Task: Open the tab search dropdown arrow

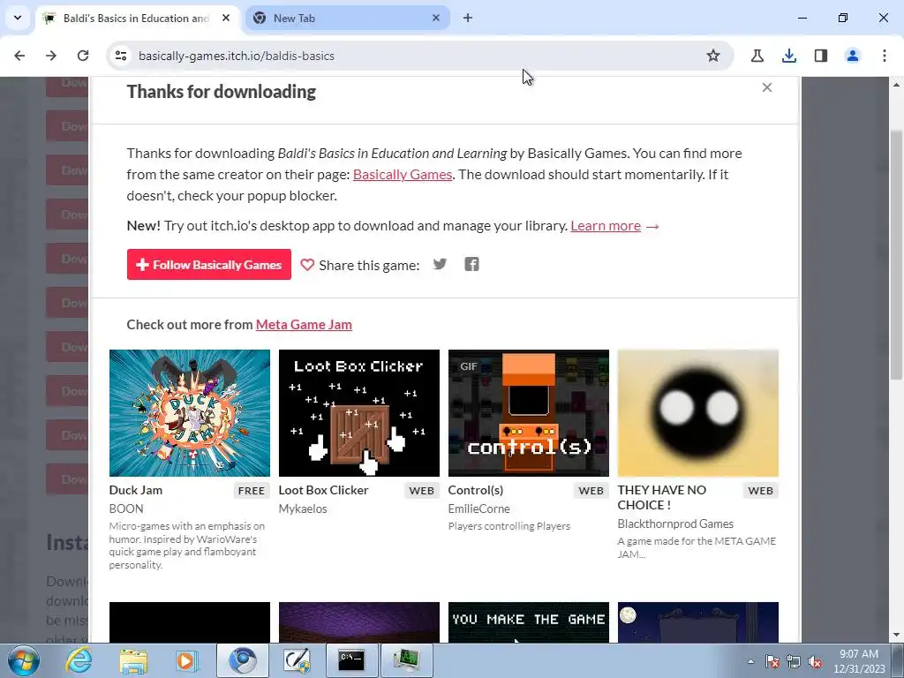Action: 18,18
